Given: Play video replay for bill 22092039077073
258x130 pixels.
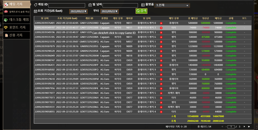Looking at the screenshot, I should click(161, 98).
